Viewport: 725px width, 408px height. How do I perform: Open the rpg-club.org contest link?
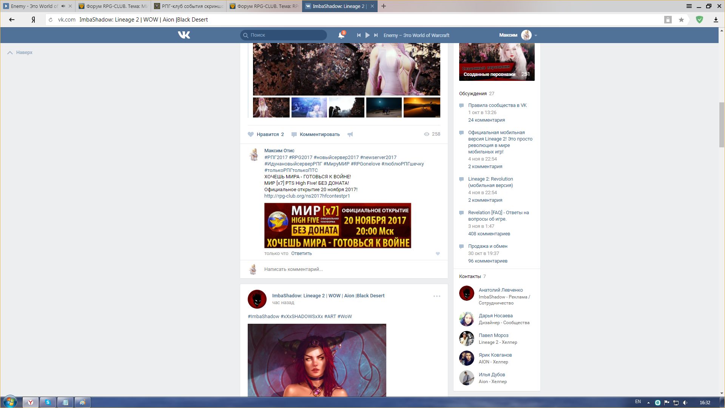click(x=307, y=196)
